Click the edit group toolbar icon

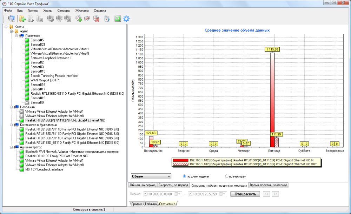[x=31, y=19]
